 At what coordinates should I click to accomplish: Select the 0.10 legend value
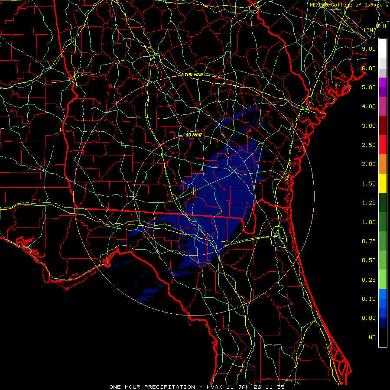pyautogui.click(x=369, y=299)
